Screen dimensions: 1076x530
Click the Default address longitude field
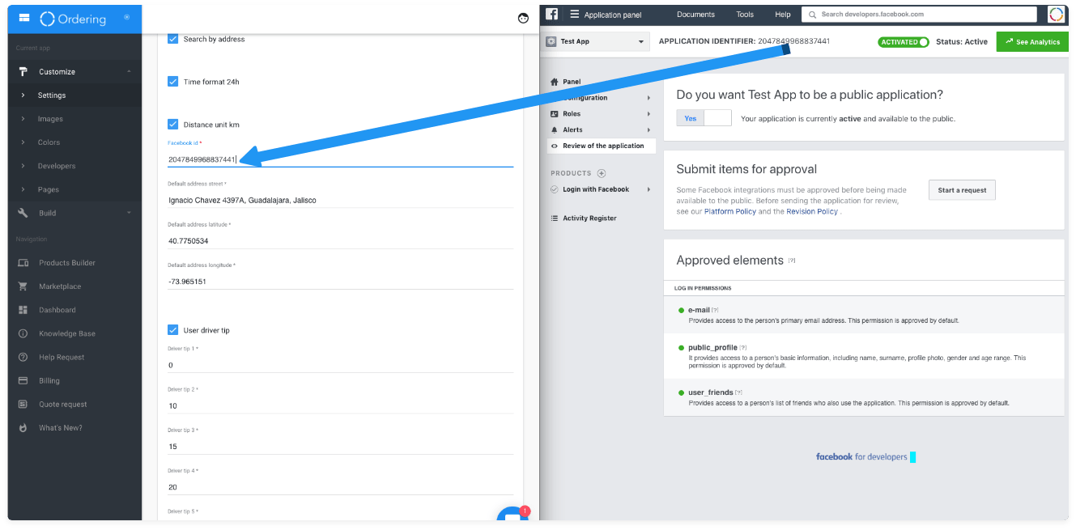[x=340, y=281]
